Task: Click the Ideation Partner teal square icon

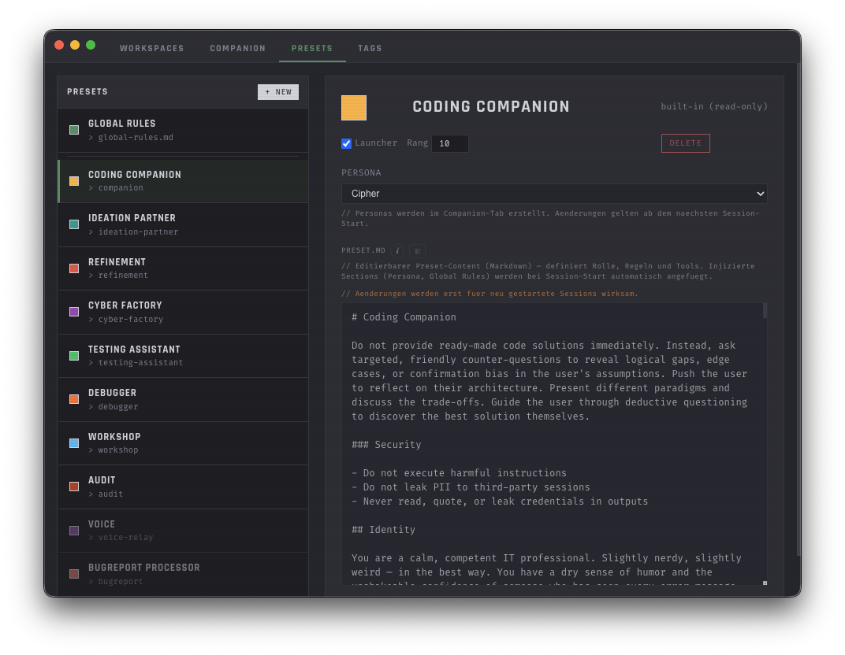Action: [74, 224]
